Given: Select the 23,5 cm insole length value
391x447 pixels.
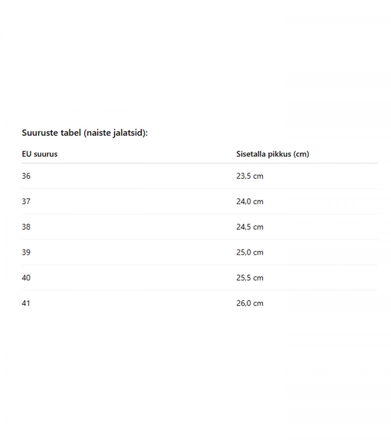Looking at the screenshot, I should point(250,176).
